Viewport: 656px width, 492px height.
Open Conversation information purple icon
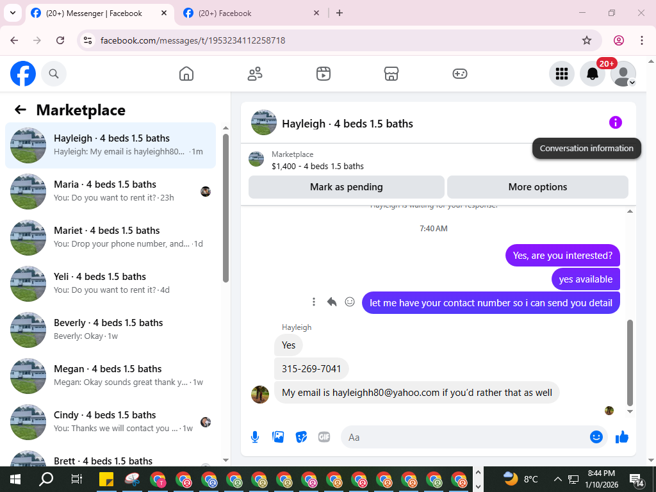[616, 122]
